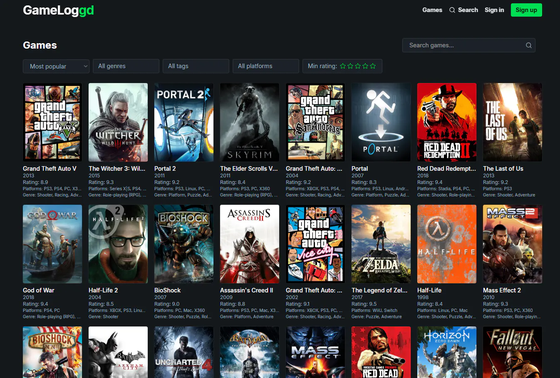Open the Most popular sort dropdown
This screenshot has height=378, width=560.
tap(56, 66)
